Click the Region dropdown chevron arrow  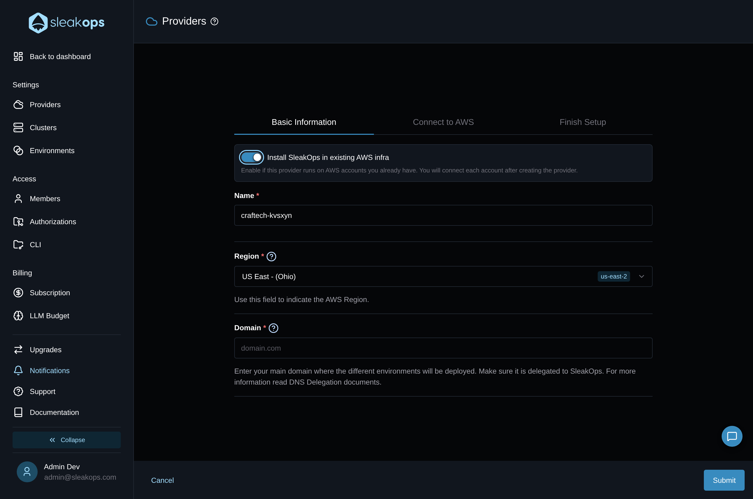(x=641, y=276)
